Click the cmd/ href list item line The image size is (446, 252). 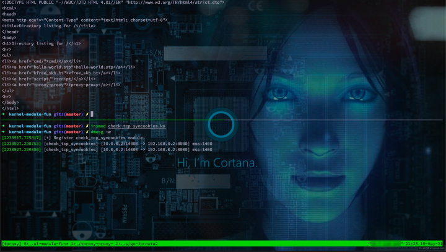42,61
